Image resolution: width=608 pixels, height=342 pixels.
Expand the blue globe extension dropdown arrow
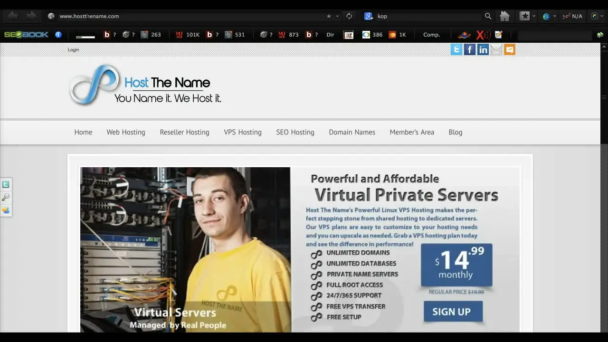click(x=554, y=16)
